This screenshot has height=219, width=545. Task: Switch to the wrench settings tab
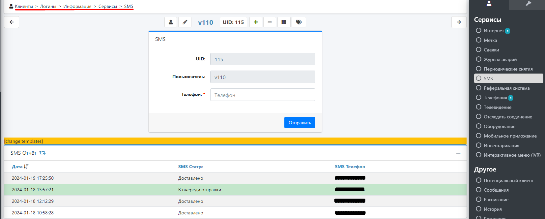(528, 4)
